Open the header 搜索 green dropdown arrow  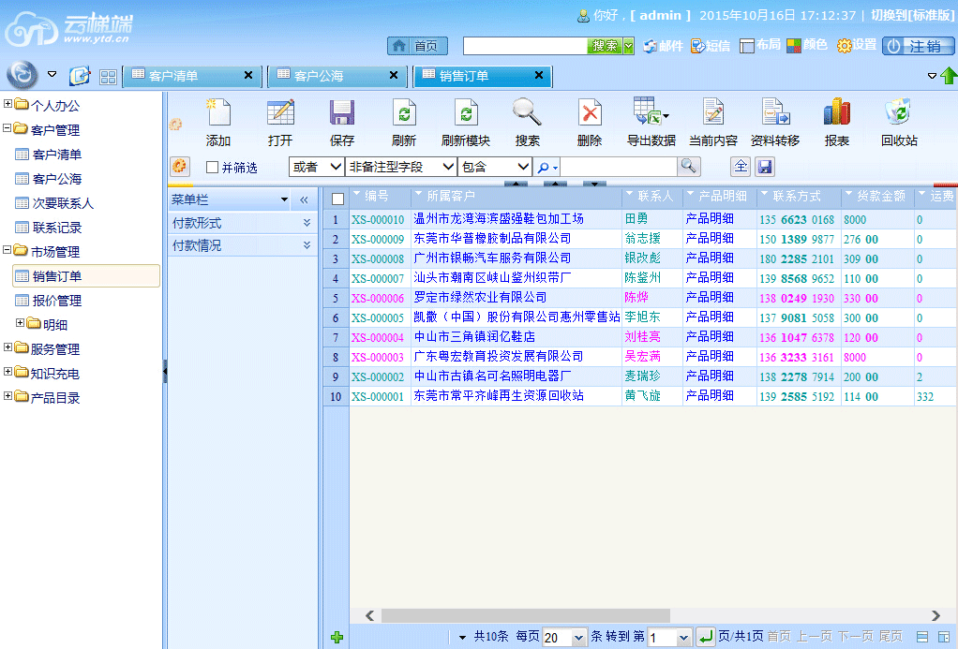(629, 47)
